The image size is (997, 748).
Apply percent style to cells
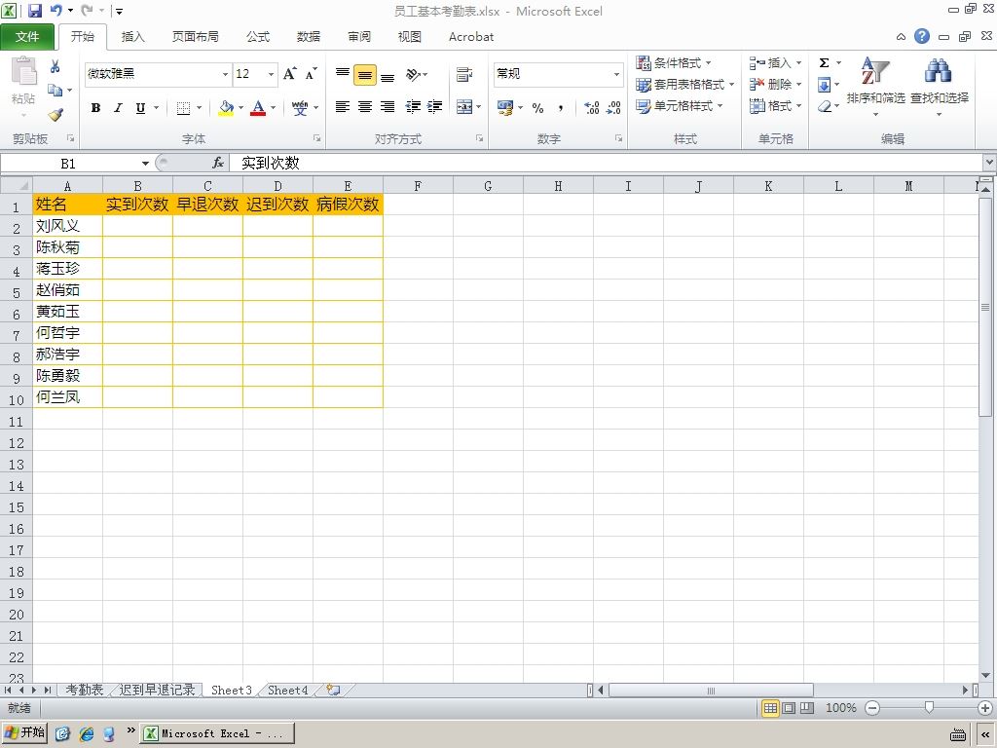click(537, 108)
